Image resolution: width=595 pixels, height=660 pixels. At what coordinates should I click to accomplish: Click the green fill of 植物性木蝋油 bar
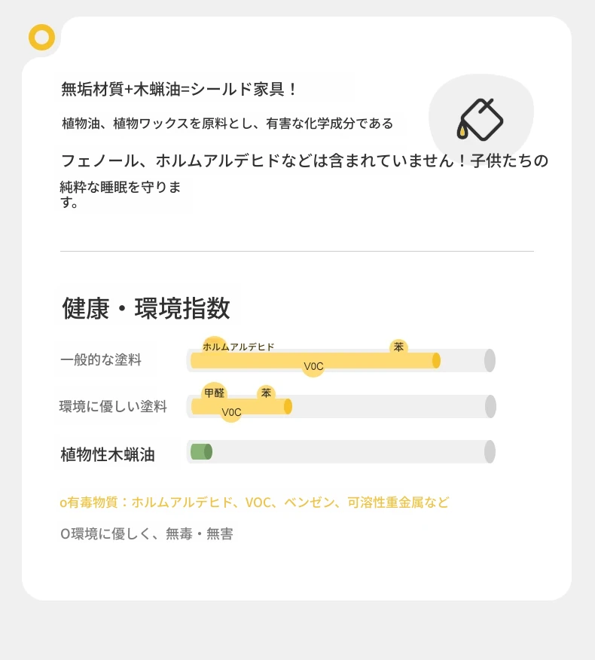(202, 451)
